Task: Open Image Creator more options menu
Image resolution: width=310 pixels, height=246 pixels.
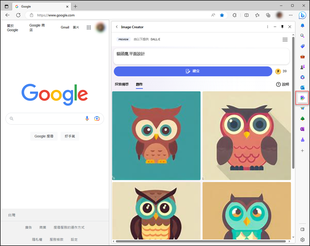Action: tap(268, 27)
